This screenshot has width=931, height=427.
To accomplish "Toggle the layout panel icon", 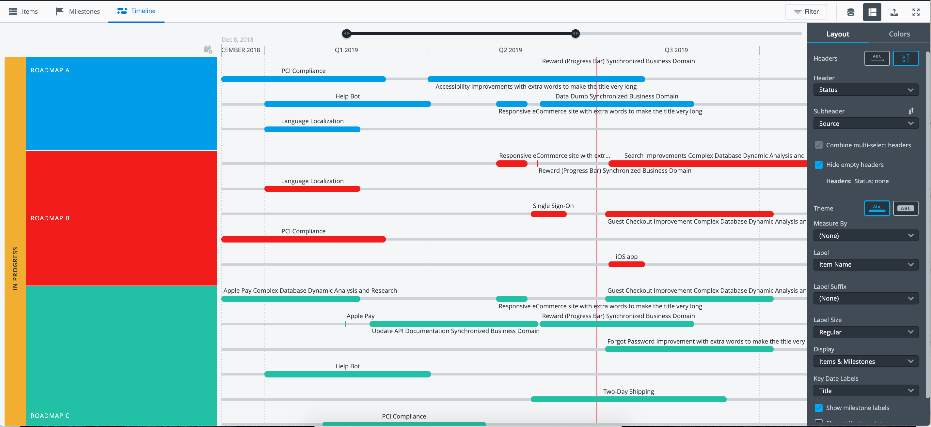I will point(872,12).
